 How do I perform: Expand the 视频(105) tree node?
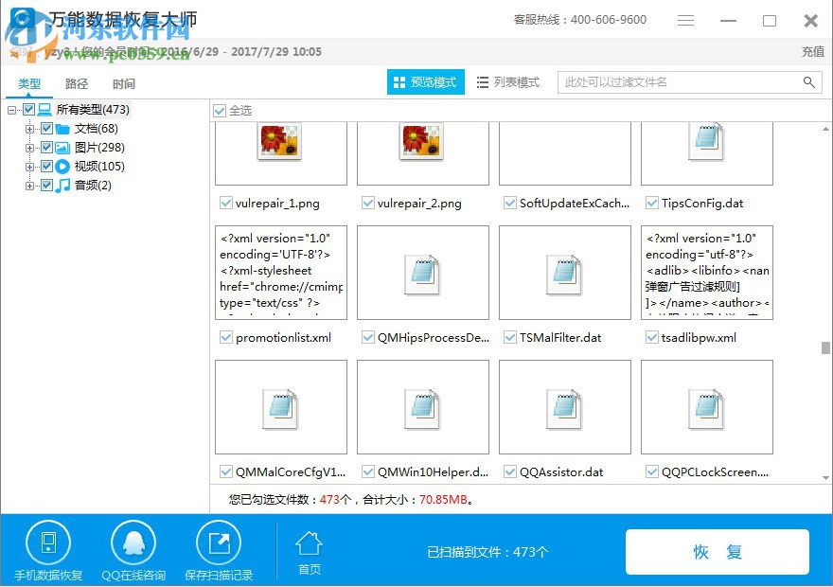[x=30, y=166]
